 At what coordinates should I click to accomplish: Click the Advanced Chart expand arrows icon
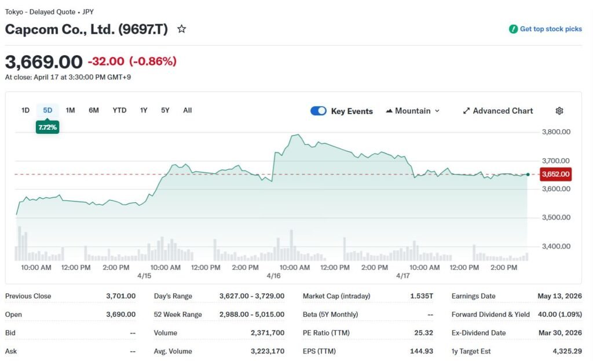466,111
